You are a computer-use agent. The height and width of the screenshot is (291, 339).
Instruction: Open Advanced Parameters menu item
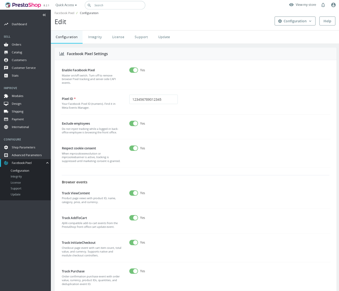[x=25, y=155]
